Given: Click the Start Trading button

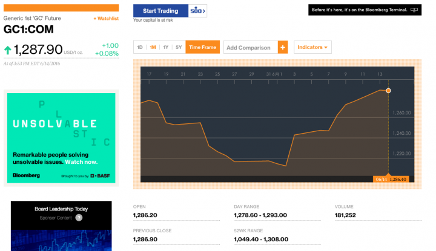Looking at the screenshot, I should point(160,11).
